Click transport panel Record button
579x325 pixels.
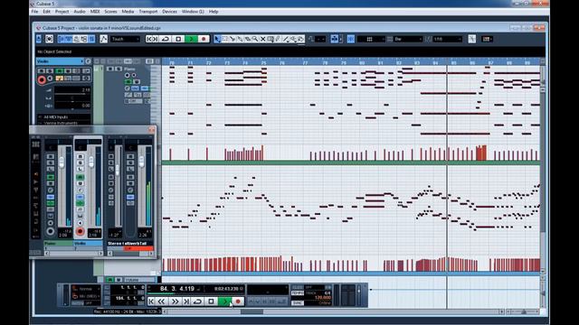[238, 302]
